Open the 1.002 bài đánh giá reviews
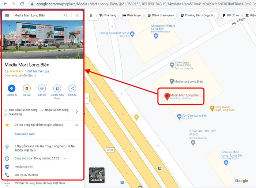The image size is (256, 188). pyautogui.click(x=37, y=71)
